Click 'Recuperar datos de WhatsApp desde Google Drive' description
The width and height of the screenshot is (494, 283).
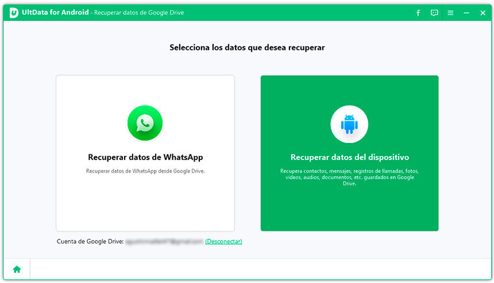pos(145,171)
